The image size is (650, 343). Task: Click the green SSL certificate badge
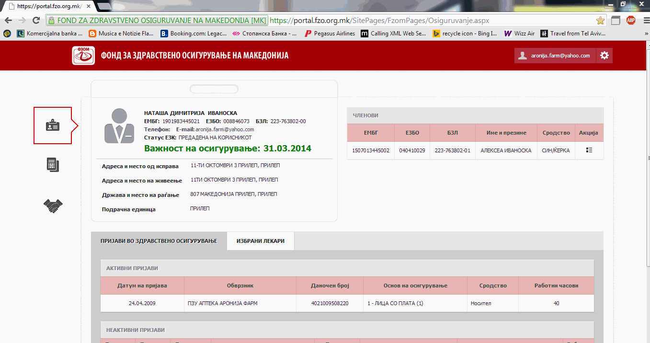(x=157, y=21)
